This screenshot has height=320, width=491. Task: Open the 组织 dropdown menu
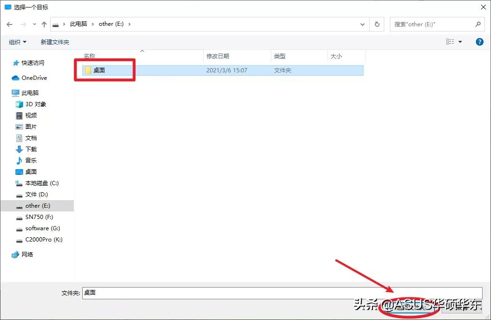17,41
